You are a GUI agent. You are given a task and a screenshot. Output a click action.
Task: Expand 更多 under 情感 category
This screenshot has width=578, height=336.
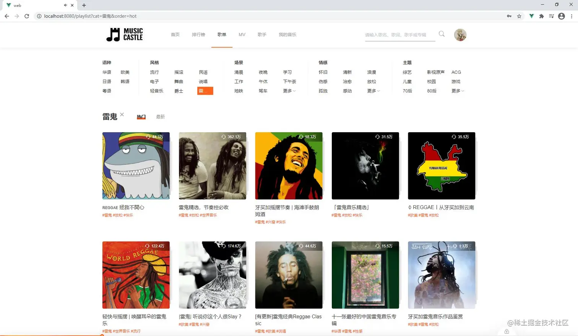[x=373, y=91]
